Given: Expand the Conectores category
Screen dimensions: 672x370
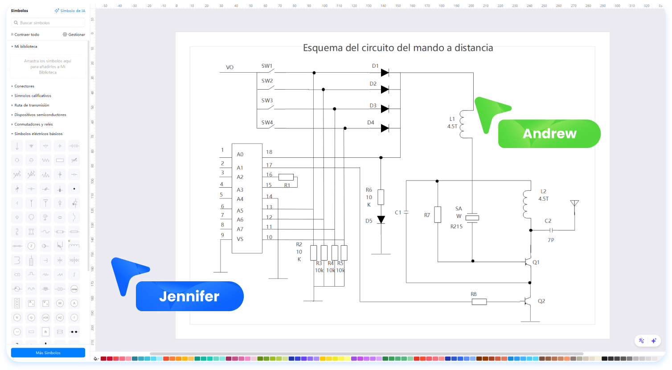Looking at the screenshot, I should (24, 86).
